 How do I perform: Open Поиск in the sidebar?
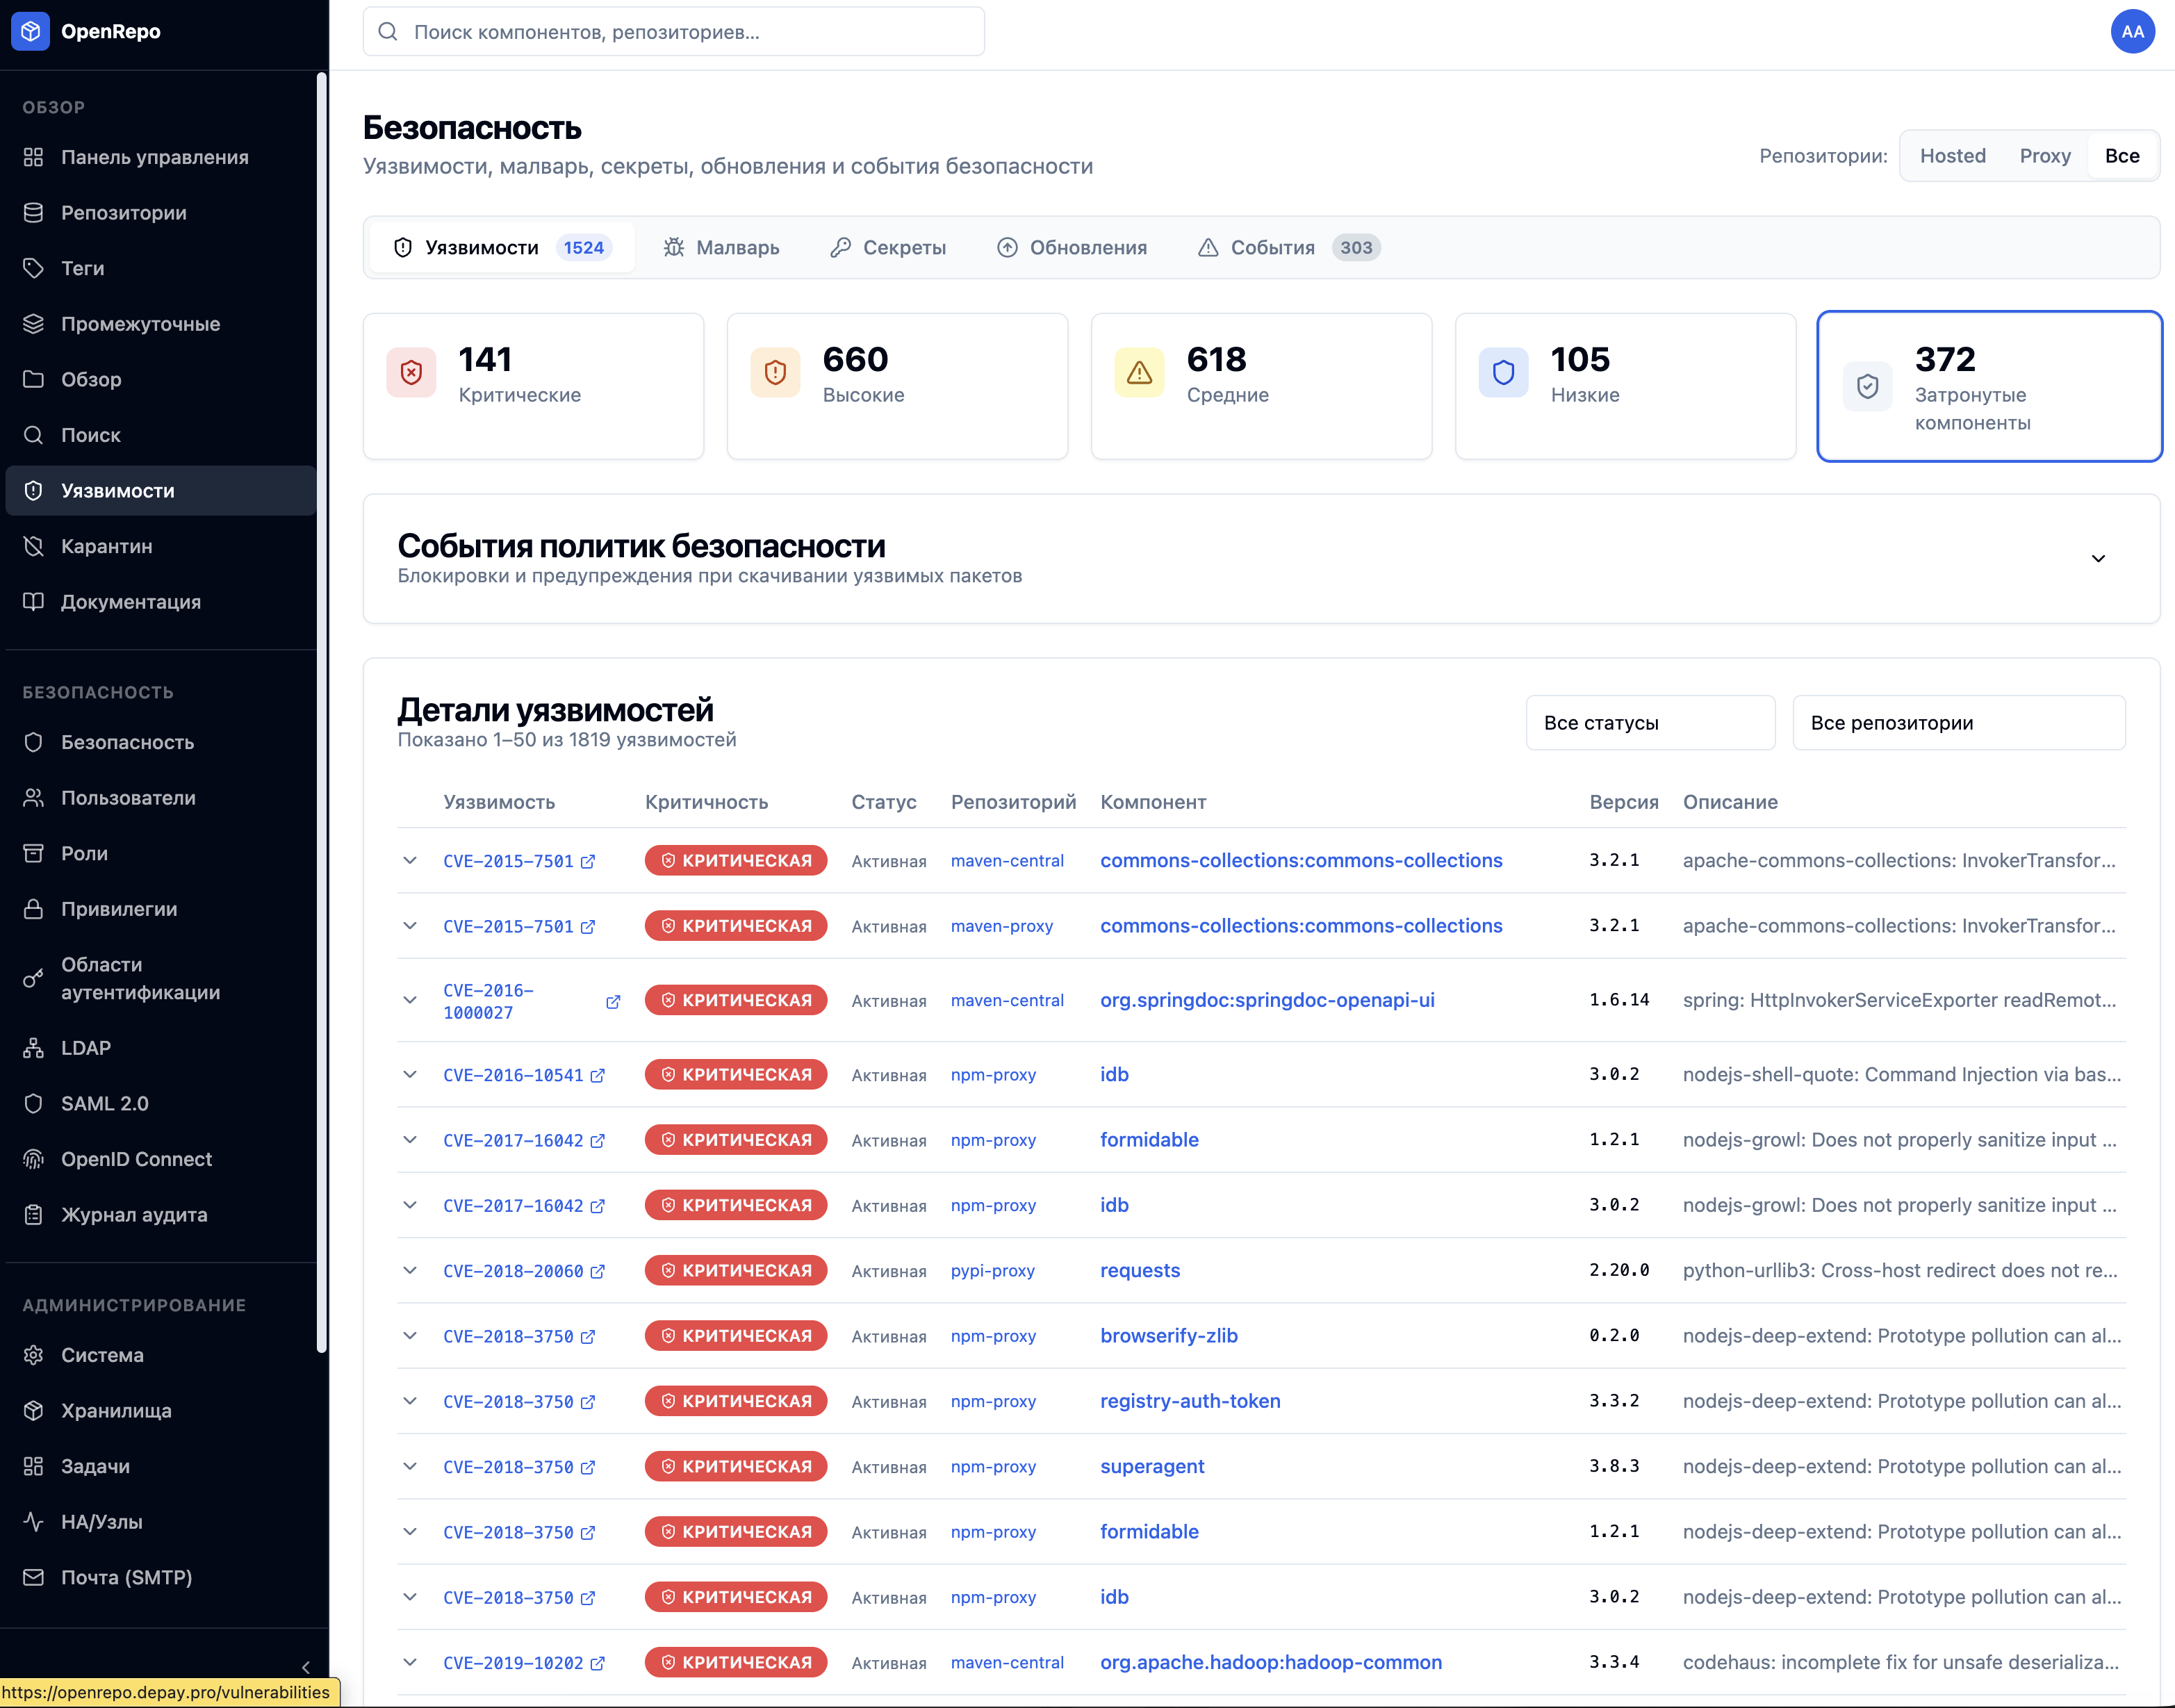point(160,435)
